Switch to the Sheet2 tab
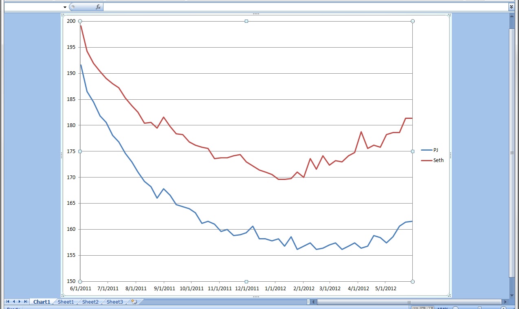The height and width of the screenshot is (309, 519). 90,302
